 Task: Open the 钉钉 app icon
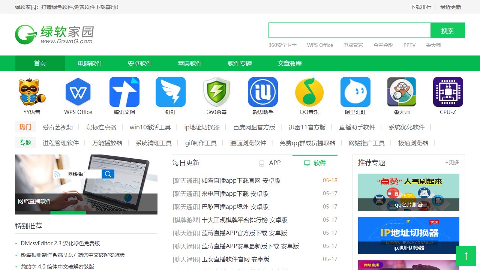point(171,92)
